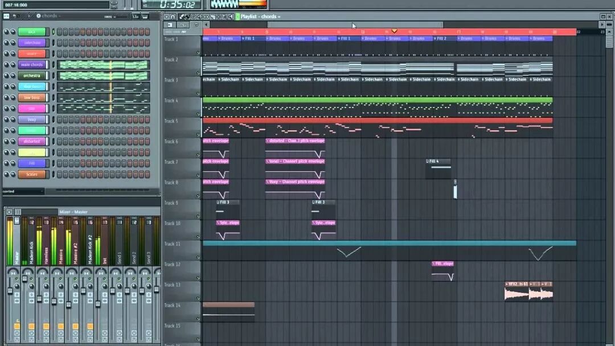Open the main chords channel button
This screenshot has width=615, height=346.
click(32, 65)
